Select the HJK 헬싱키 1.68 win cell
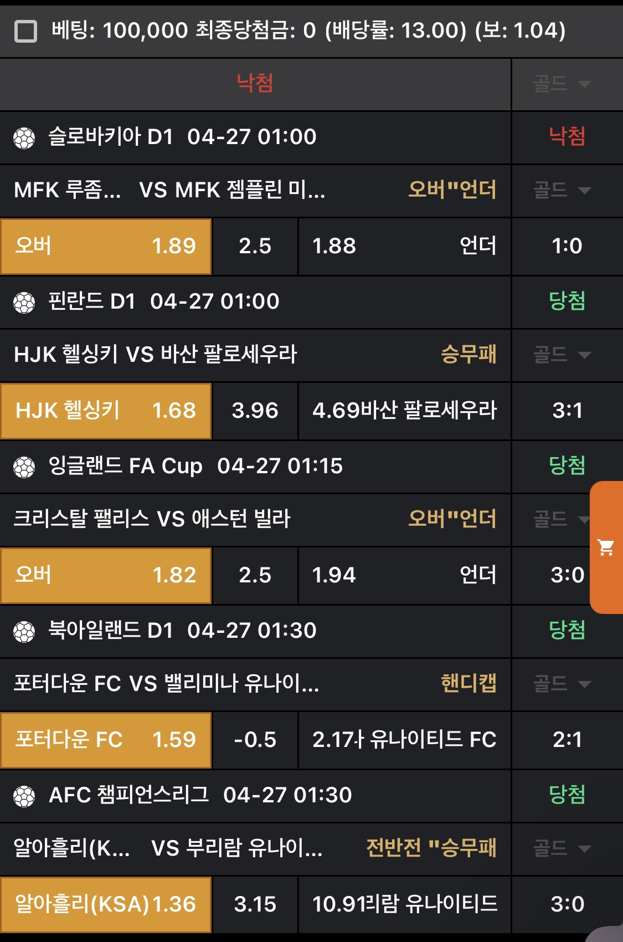This screenshot has width=623, height=942. pos(106,411)
